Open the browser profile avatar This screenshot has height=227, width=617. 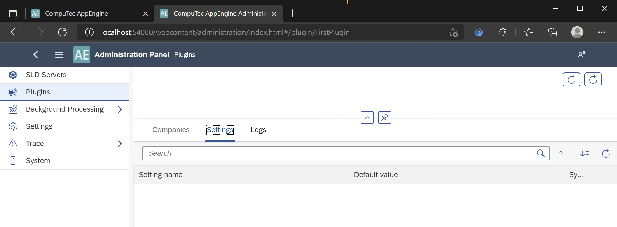(x=577, y=32)
